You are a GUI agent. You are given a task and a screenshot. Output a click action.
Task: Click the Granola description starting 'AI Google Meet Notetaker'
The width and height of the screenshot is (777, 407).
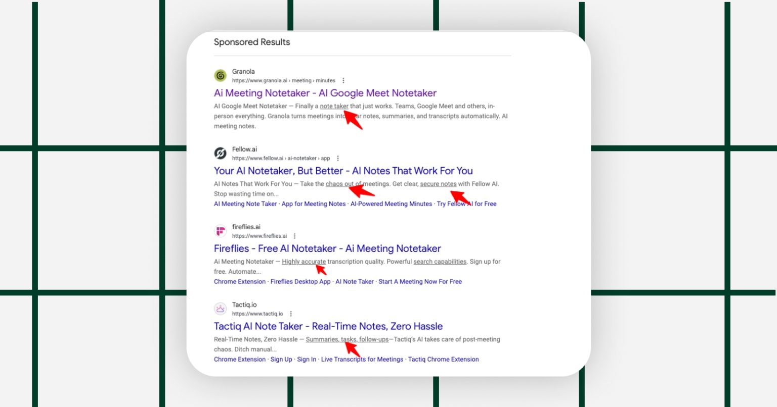coord(361,116)
